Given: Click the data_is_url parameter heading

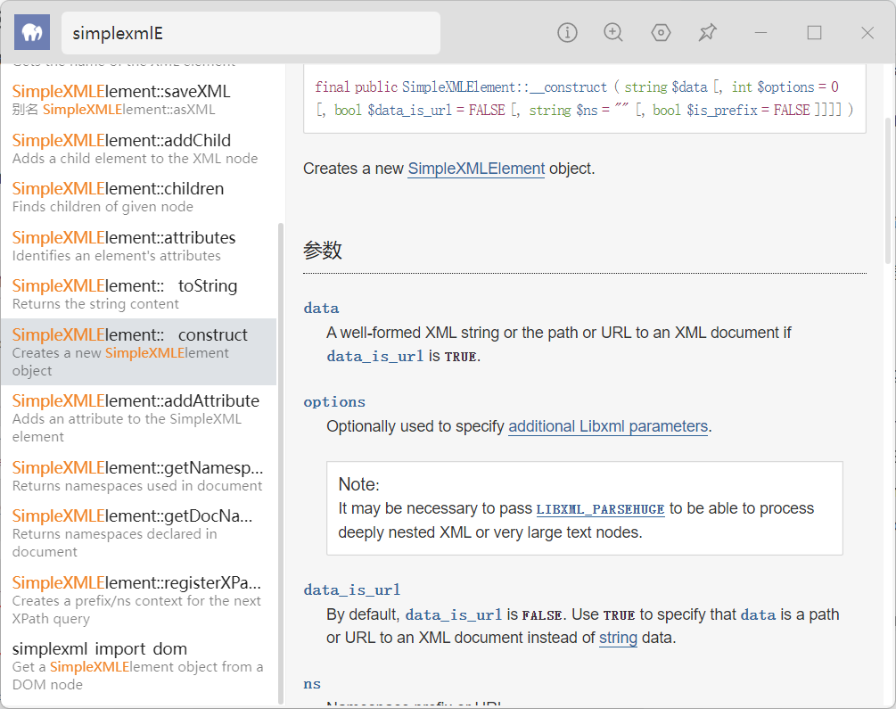Looking at the screenshot, I should pyautogui.click(x=352, y=590).
